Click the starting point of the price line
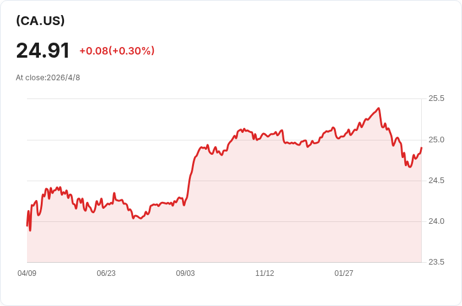Screen dimensions: 462x306 [x=27, y=226]
